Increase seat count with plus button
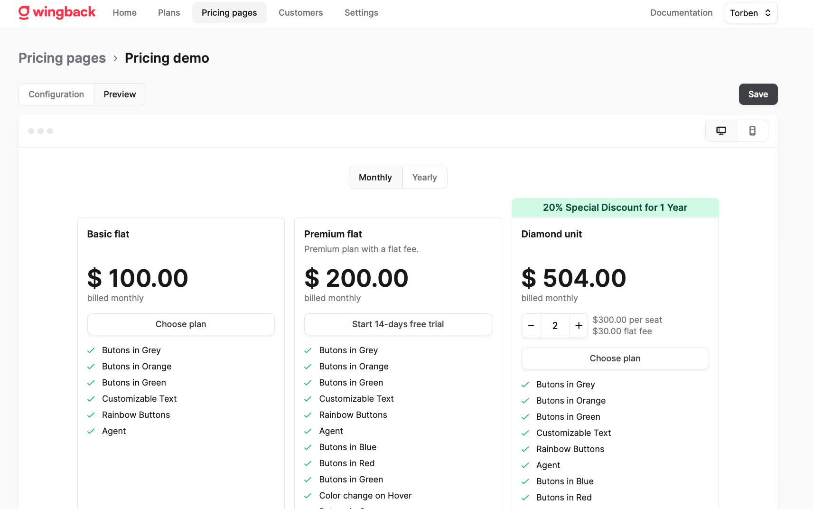This screenshot has height=509, width=813. (x=579, y=326)
